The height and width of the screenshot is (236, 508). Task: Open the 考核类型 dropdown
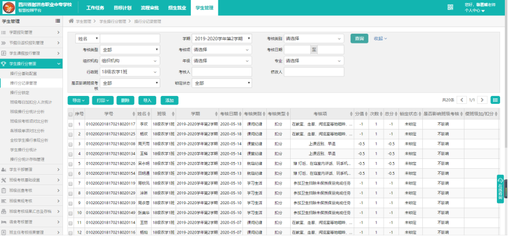pyautogui.click(x=130, y=50)
